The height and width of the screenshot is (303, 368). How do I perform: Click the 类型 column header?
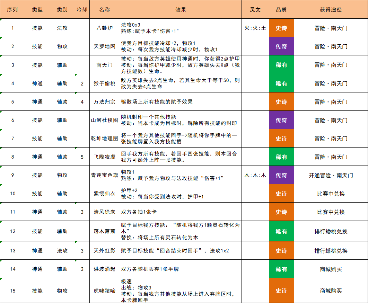tap(37, 10)
